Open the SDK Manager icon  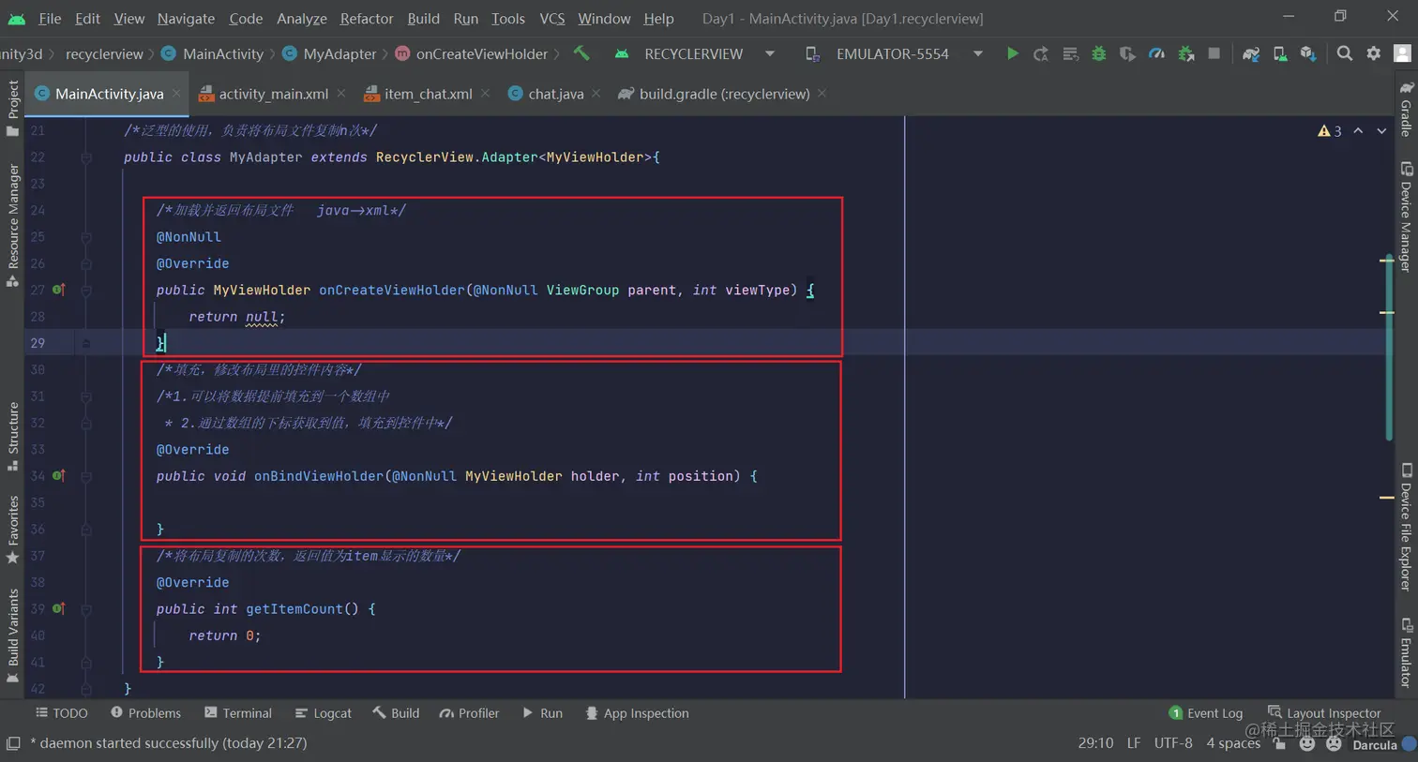[1308, 54]
